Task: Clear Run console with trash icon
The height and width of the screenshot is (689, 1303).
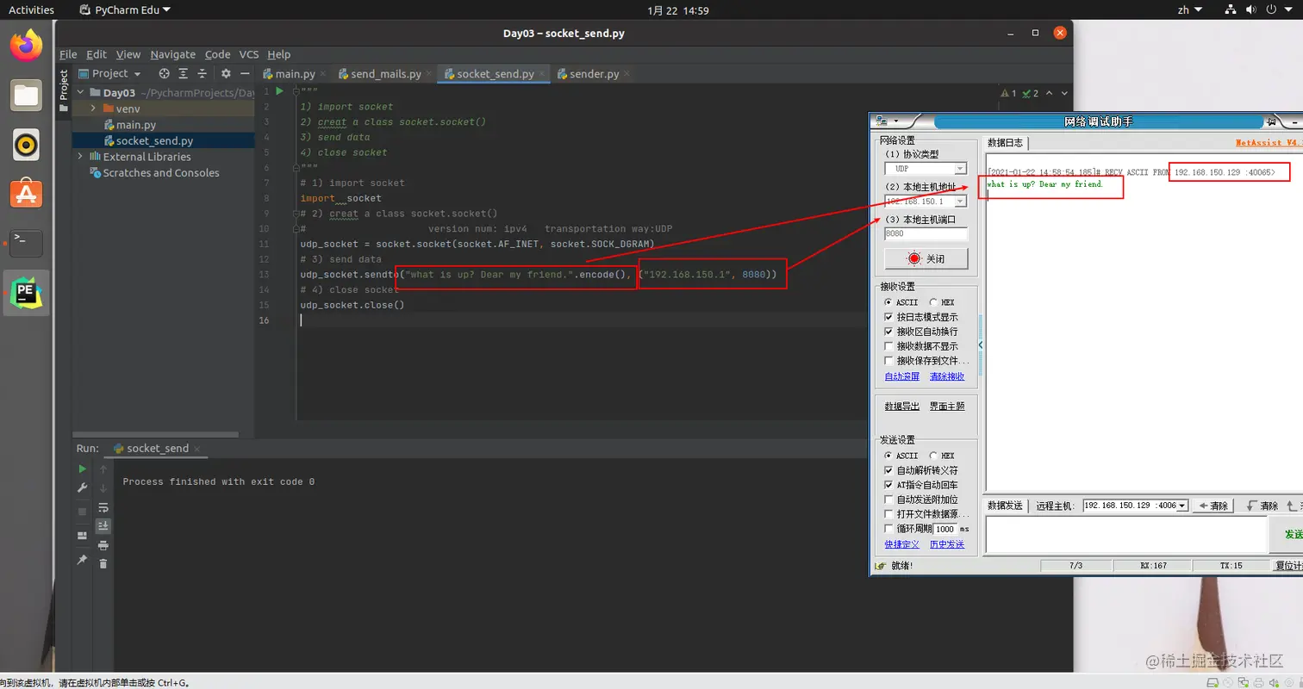Action: coord(103,564)
